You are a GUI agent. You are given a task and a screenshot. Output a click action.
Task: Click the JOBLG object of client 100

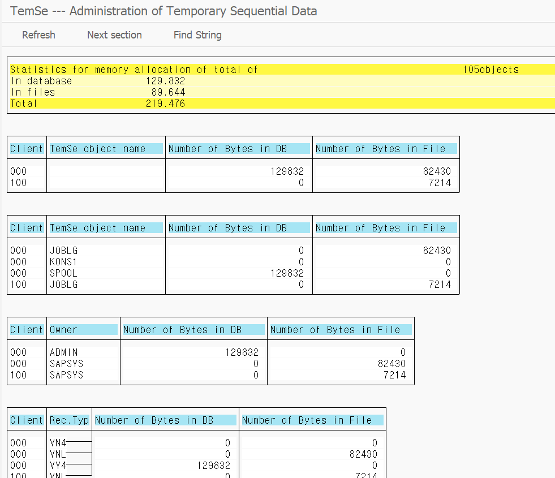click(64, 285)
